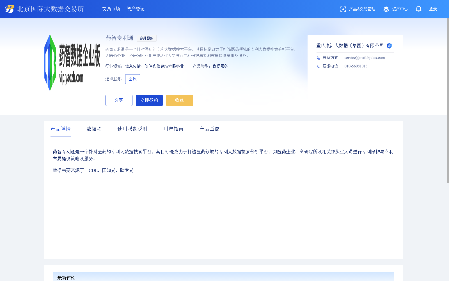Click the 信息传输、软件和信息技术服务业 industry text
This screenshot has height=281, width=449.
tap(154, 66)
